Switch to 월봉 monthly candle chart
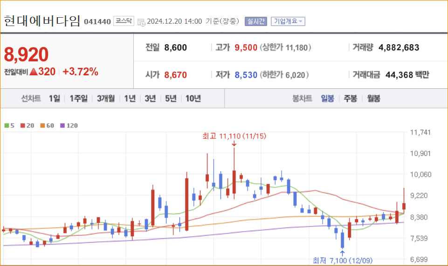 click(x=373, y=99)
